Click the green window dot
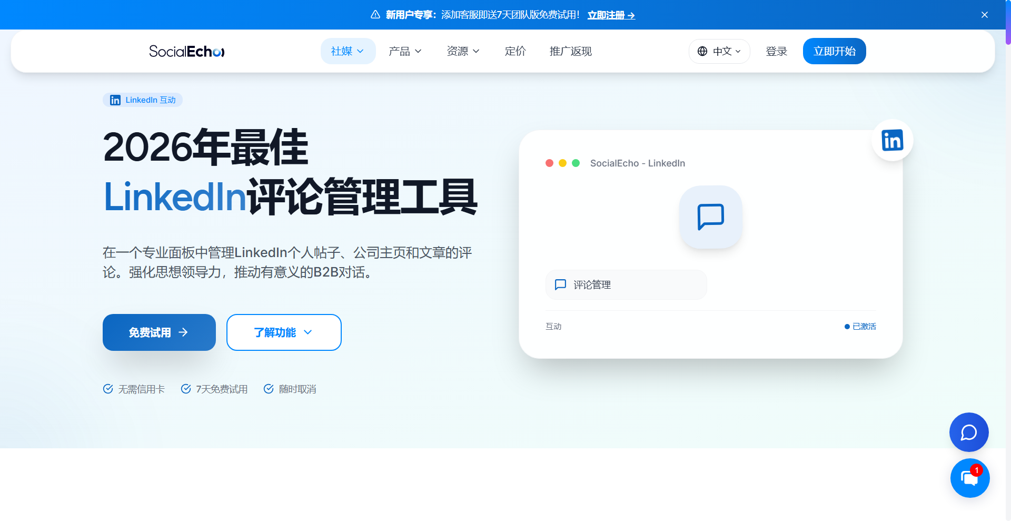The image size is (1011, 521). pyautogui.click(x=576, y=163)
